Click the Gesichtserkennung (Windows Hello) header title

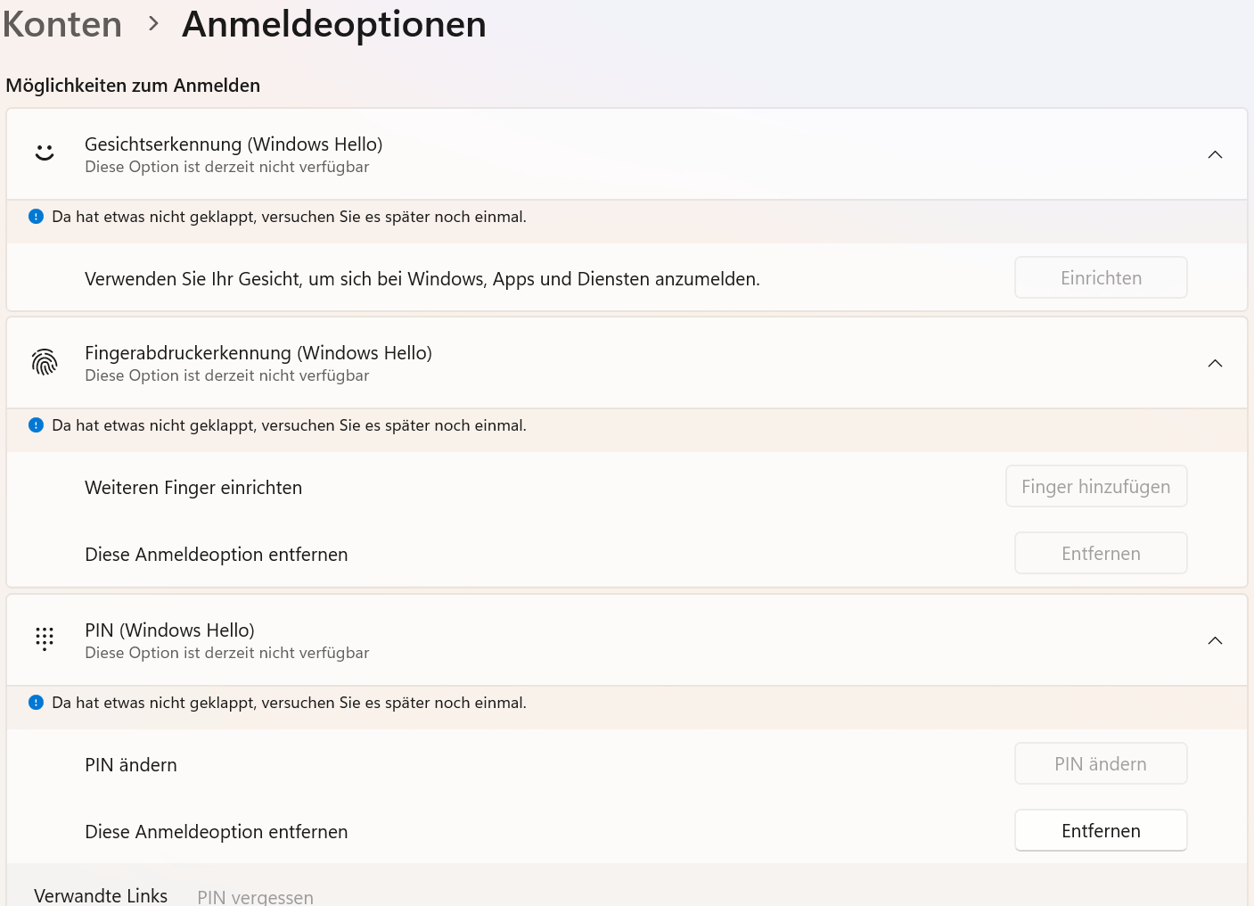click(234, 144)
